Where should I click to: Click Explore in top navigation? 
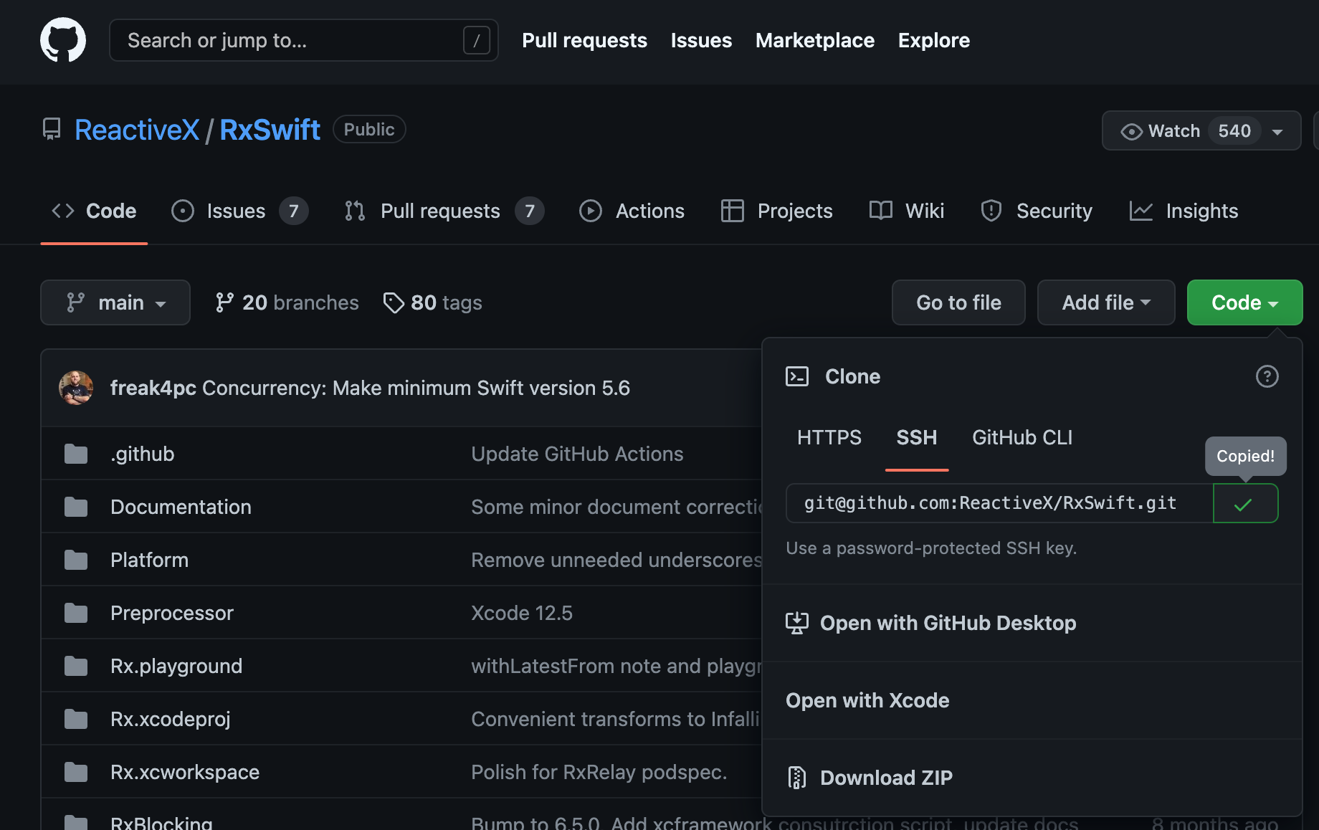pyautogui.click(x=934, y=40)
